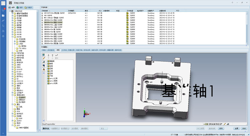Click the down arrow above the view list
This screenshot has width=250, height=136.
pos(48,56)
